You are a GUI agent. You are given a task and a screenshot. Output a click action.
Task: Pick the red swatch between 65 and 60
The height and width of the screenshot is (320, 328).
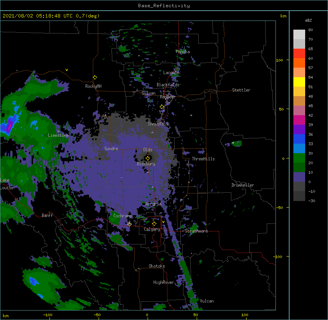coord(299,54)
